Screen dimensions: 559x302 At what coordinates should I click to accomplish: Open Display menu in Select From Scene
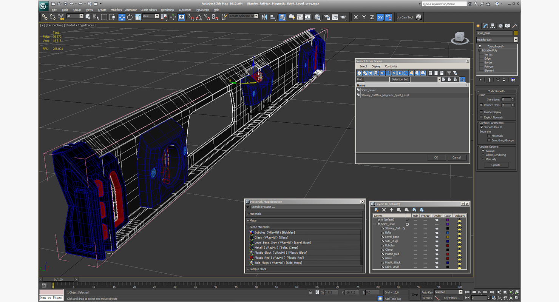[376, 66]
